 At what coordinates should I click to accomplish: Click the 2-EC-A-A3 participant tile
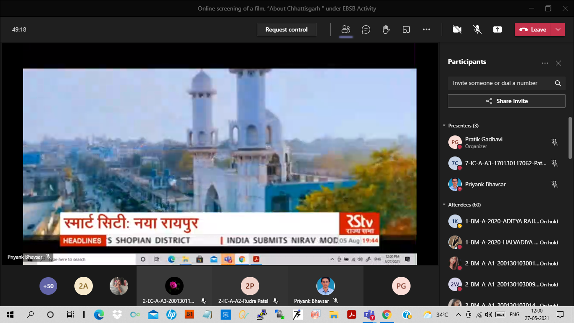174,286
